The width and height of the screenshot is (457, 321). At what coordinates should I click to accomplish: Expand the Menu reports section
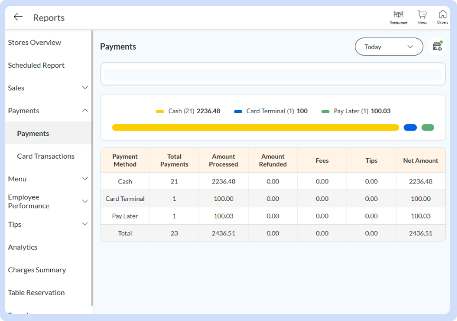tap(85, 179)
